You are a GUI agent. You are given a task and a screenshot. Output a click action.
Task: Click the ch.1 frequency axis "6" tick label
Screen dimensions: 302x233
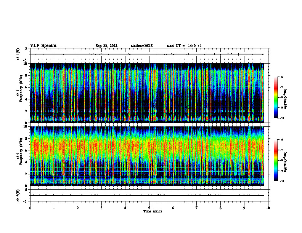pos(27,88)
